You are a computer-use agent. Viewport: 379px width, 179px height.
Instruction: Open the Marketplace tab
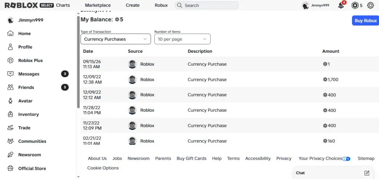click(98, 5)
